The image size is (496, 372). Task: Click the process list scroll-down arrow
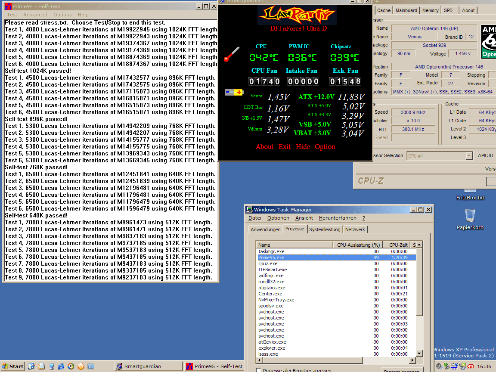point(419,353)
